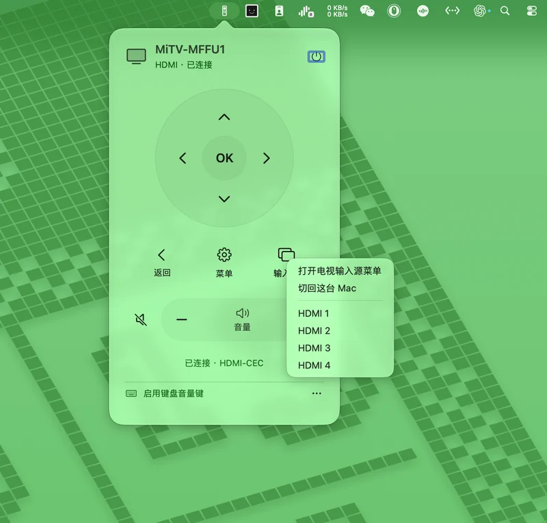This screenshot has height=523, width=547.
Task: Click the round waveform menu bar icon
Action: pos(423,11)
